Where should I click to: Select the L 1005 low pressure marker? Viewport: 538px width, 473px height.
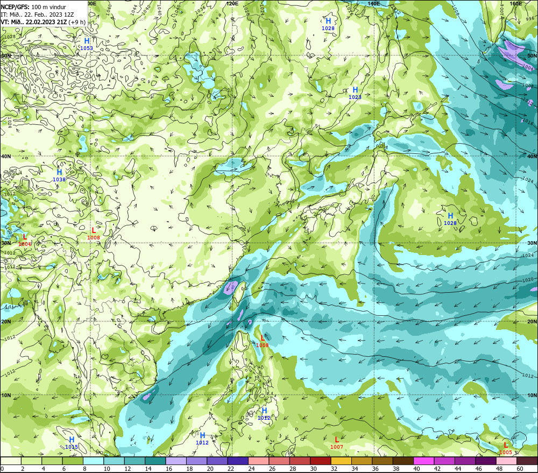tap(505, 448)
